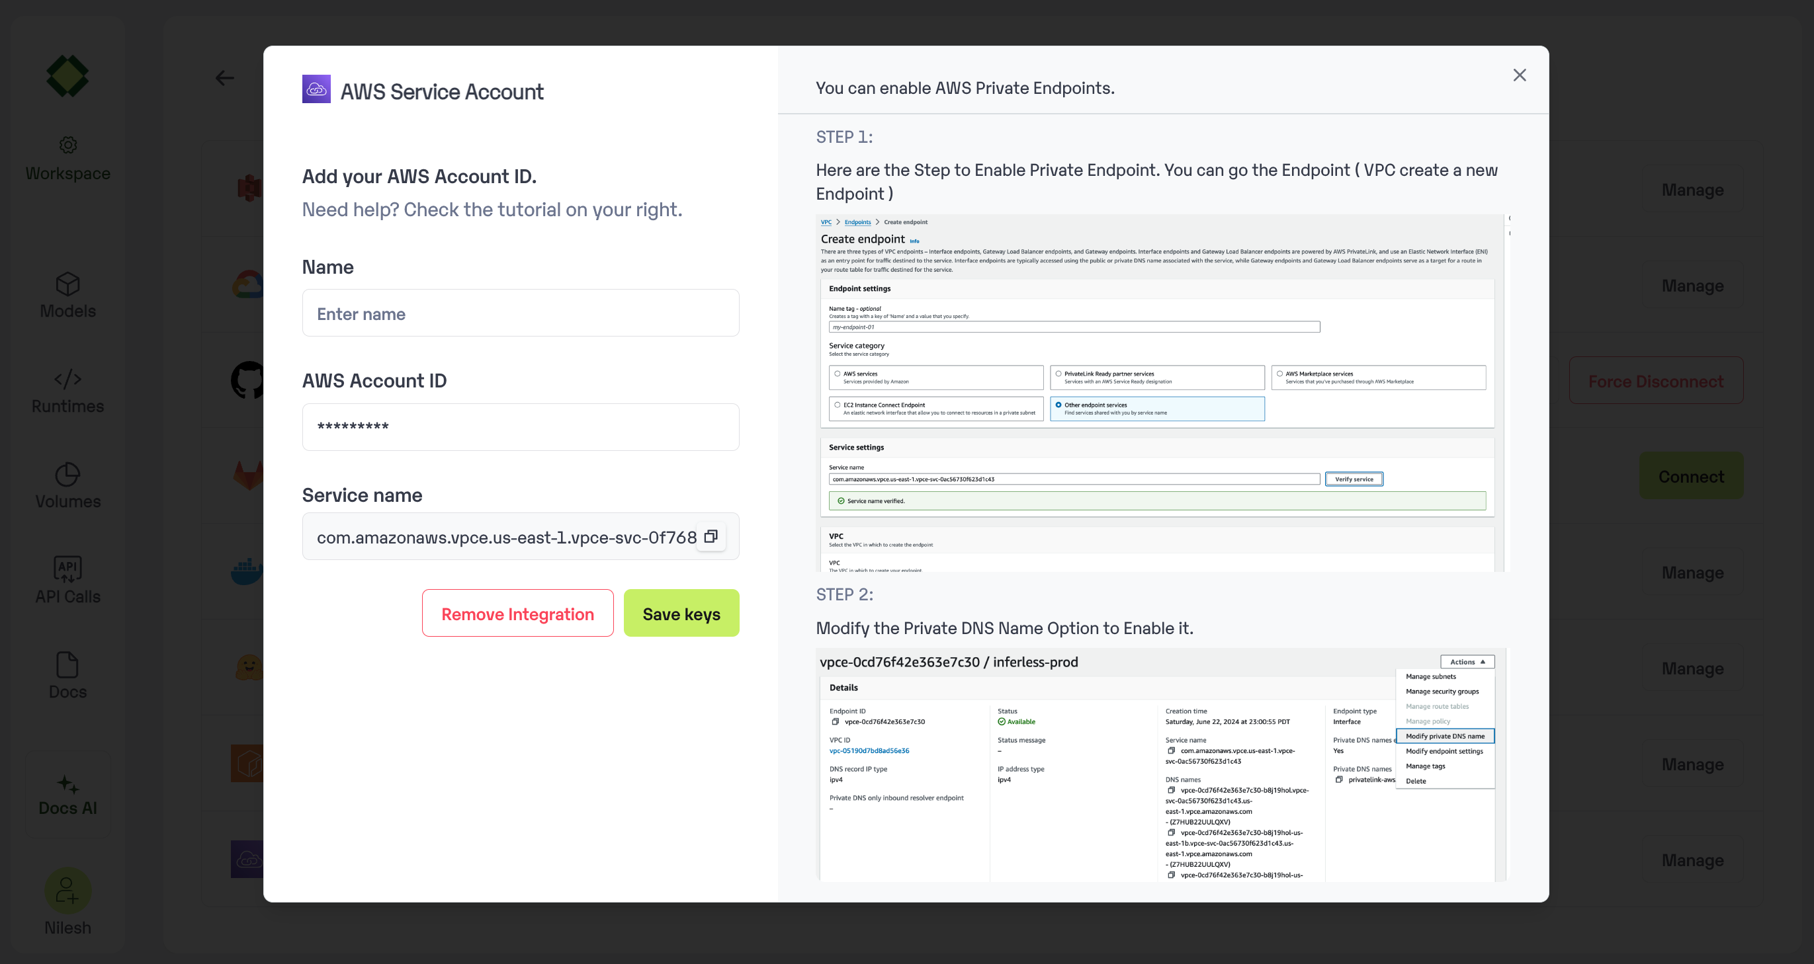Open Runtimes in the sidebar

pos(67,391)
